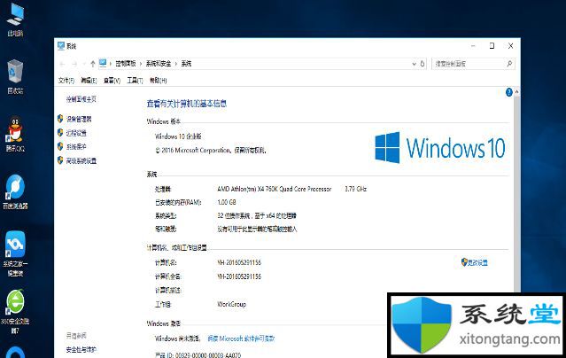Open System protection from sidebar
This screenshot has height=358, width=566.
click(x=76, y=146)
